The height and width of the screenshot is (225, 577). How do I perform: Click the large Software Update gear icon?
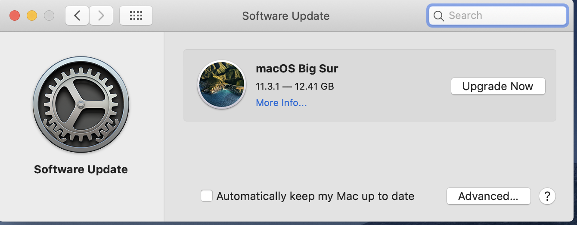click(81, 105)
